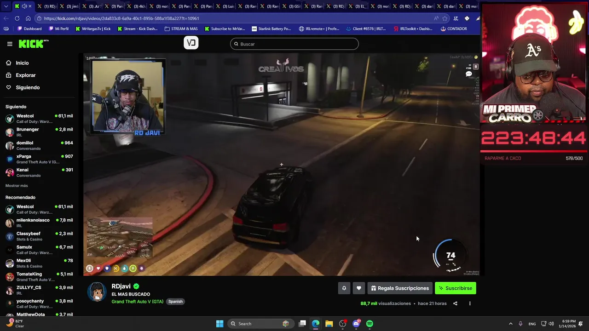Open Mi Perfil bookmark
Viewport: 589px width, 331px height.
tap(58, 29)
